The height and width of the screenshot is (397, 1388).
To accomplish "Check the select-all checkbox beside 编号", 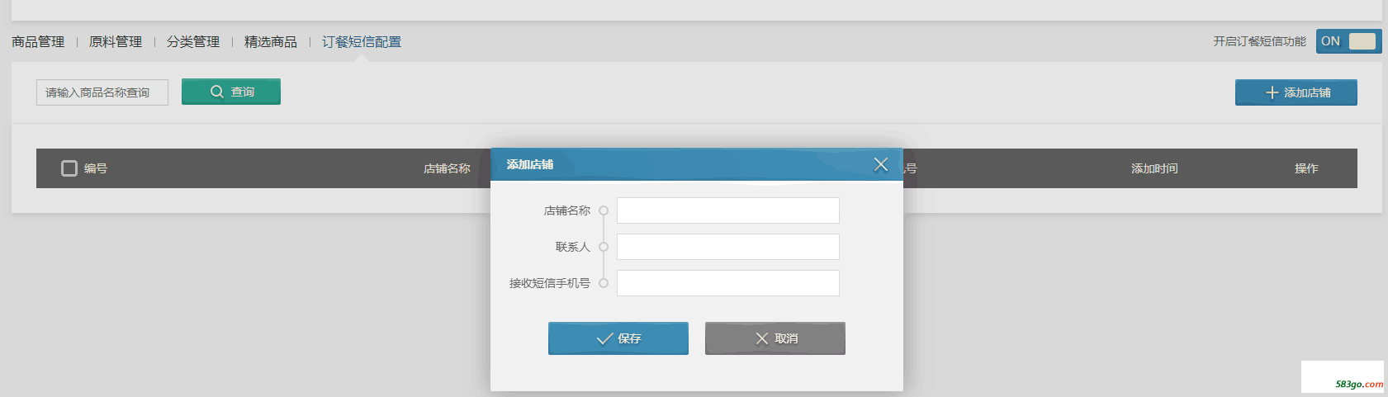I will [x=69, y=168].
